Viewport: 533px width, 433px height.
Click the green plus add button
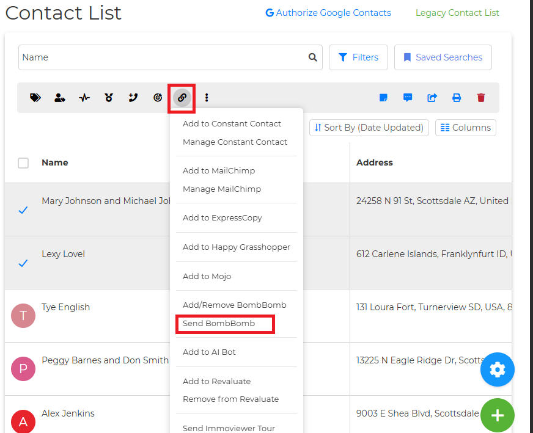[498, 415]
